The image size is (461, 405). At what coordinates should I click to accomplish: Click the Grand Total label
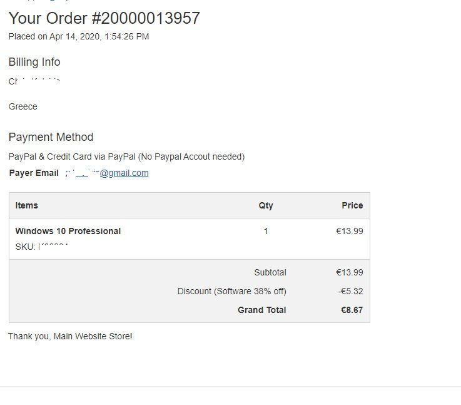click(261, 310)
